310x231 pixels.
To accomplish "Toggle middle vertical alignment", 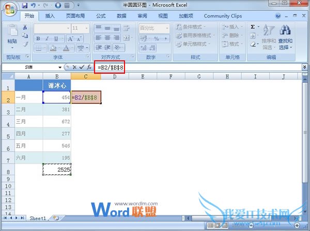I will pyautogui.click(x=107, y=28).
